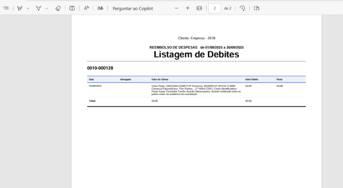343x188 pixels.
Task: Click Perguntar ao Copilot
Action: click(x=133, y=9)
